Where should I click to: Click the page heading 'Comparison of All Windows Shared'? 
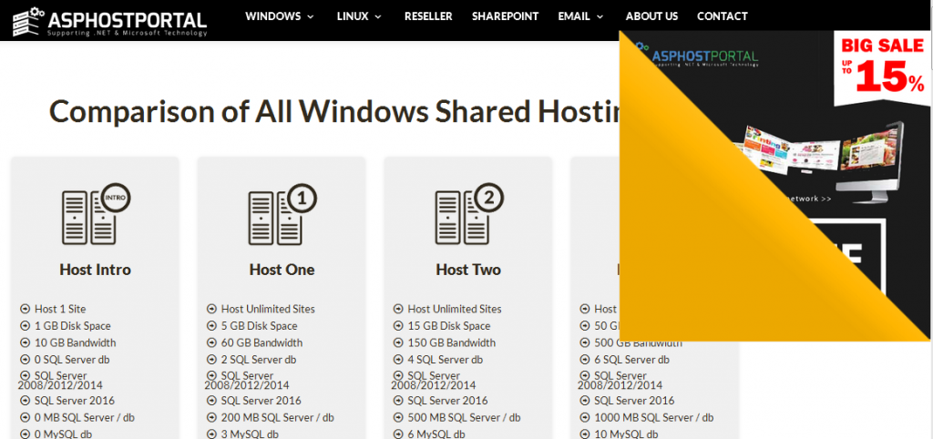pos(334,110)
